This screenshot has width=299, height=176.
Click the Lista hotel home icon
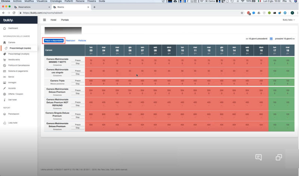tap(4, 123)
